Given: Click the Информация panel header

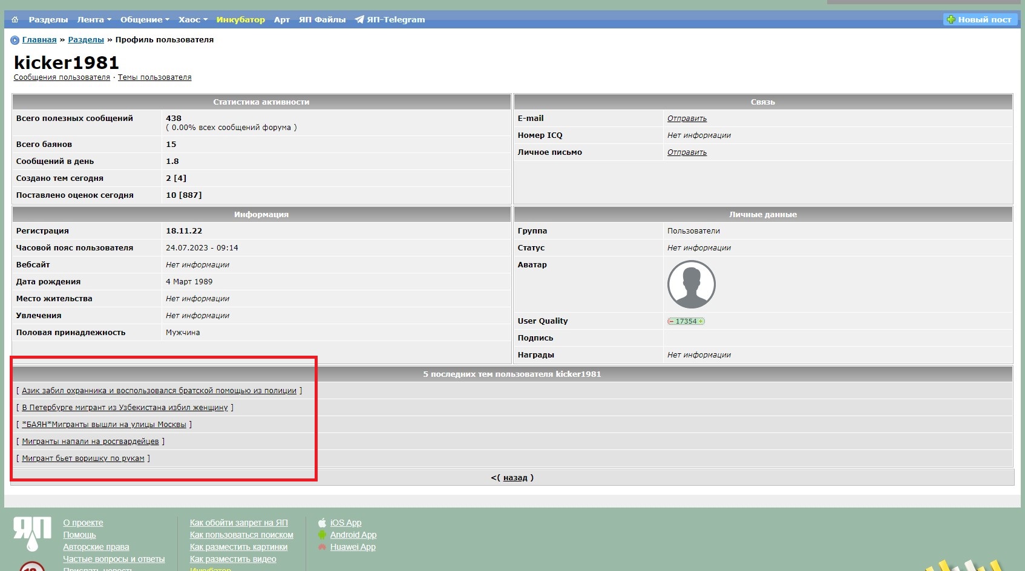Looking at the screenshot, I should point(261,214).
